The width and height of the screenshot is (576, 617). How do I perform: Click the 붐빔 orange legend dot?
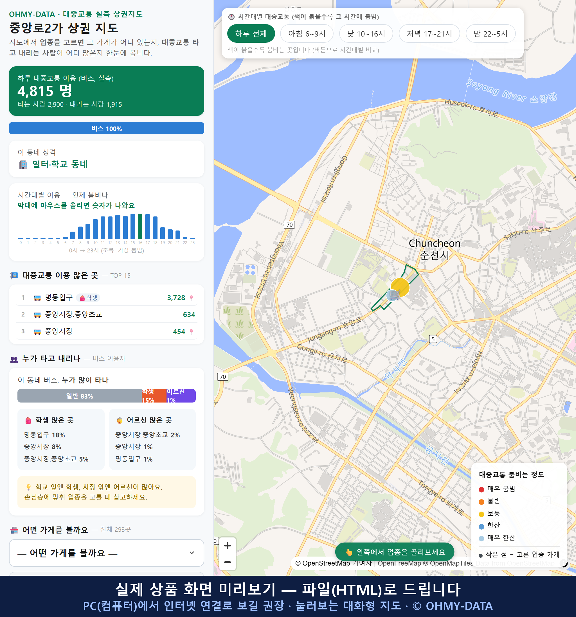481,502
